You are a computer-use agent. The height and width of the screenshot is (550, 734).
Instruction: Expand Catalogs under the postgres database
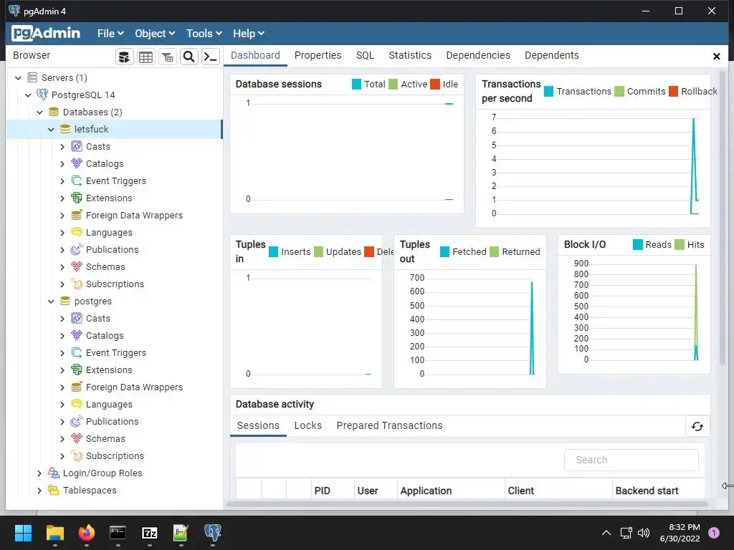tap(62, 336)
